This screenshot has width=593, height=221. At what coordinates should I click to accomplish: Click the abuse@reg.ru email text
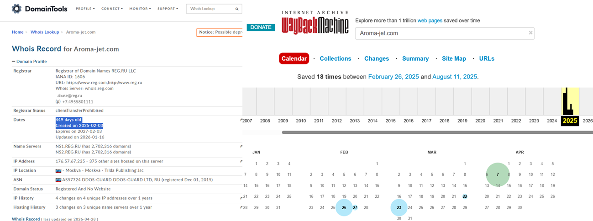pos(69,95)
